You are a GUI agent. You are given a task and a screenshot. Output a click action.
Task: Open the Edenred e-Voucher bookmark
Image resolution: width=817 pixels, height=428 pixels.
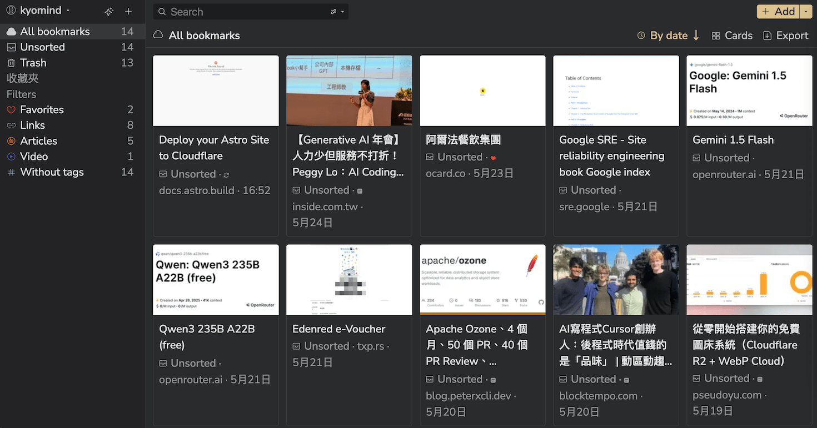pyautogui.click(x=339, y=329)
